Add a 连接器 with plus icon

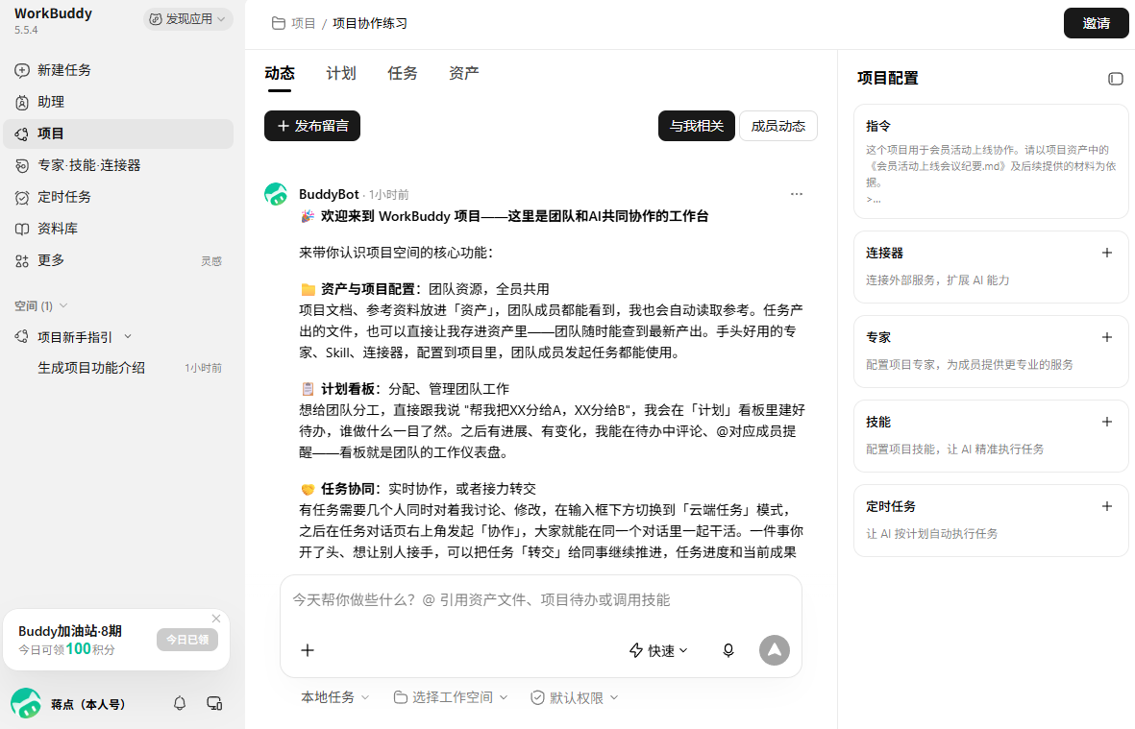[1107, 253]
